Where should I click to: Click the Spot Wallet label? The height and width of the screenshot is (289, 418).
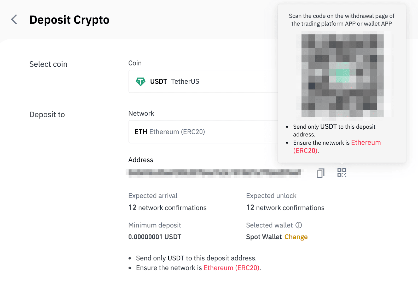[264, 237]
